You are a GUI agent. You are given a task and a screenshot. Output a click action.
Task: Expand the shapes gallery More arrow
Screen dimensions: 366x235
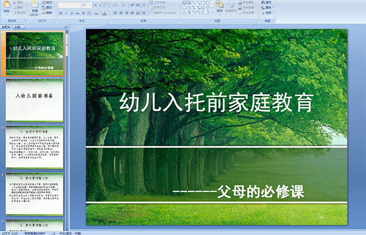212,13
